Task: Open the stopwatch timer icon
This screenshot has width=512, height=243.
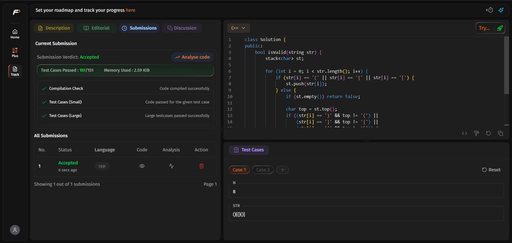Action: [x=490, y=10]
